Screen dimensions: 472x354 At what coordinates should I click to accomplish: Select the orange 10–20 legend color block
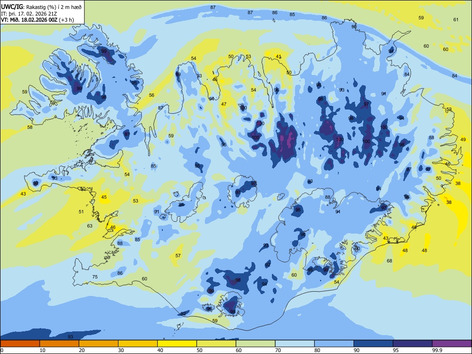[x=59, y=344]
